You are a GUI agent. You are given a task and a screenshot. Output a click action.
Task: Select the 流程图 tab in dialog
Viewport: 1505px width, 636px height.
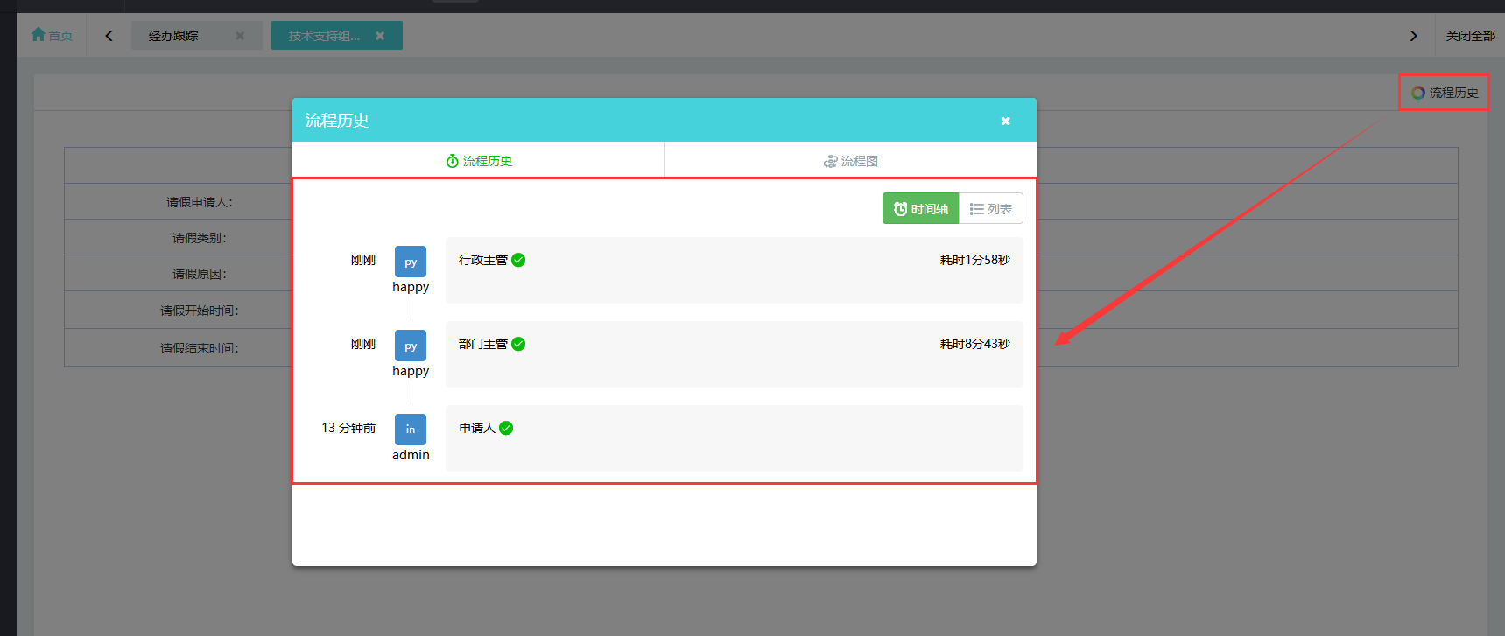[x=851, y=161]
